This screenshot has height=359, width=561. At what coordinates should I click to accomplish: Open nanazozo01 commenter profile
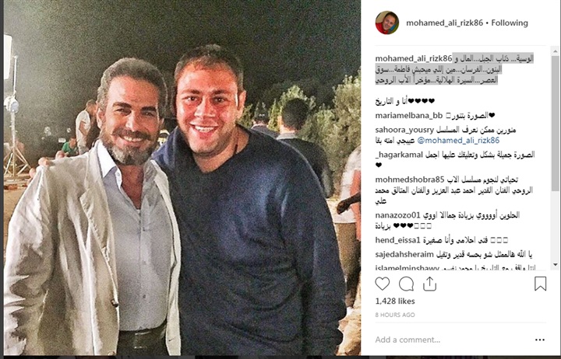pyautogui.click(x=397, y=215)
